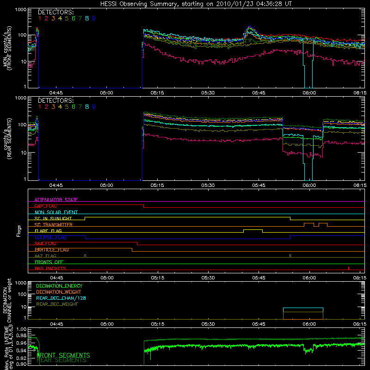Click the NON_SOLAR_EVENT flag label
Image resolution: width=370 pixels, height=370 pixels.
pyautogui.click(x=56, y=212)
